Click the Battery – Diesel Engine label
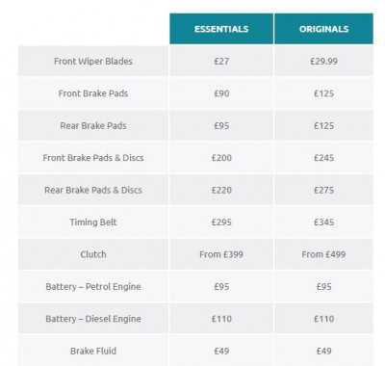 (x=93, y=319)
